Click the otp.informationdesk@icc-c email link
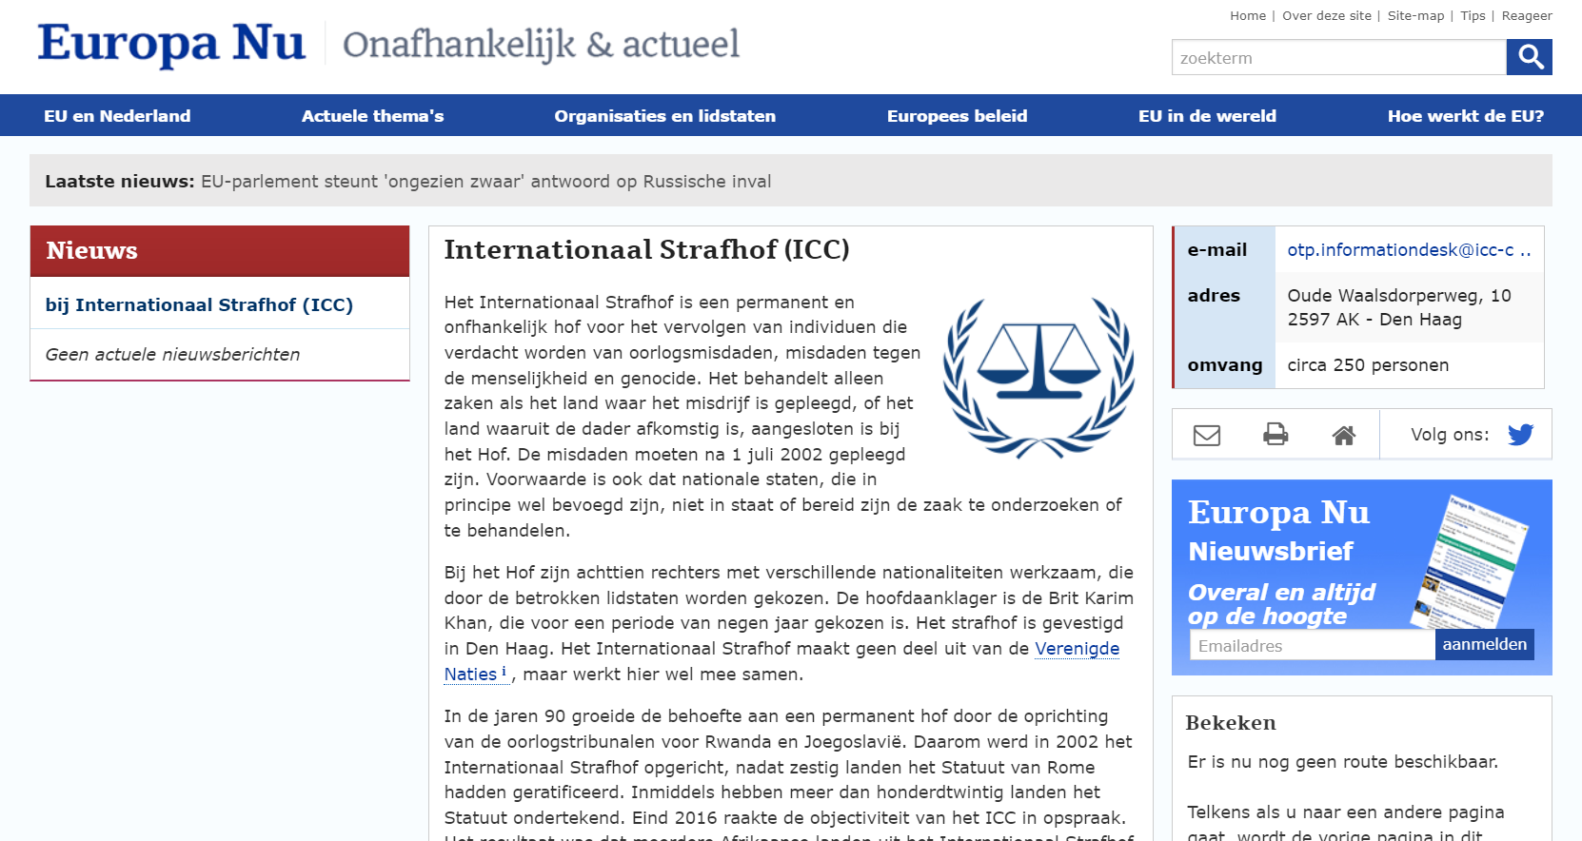Viewport: 1582px width, 841px height. 1409,249
